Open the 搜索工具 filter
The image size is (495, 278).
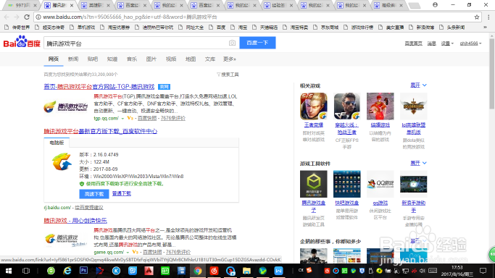[x=228, y=75]
